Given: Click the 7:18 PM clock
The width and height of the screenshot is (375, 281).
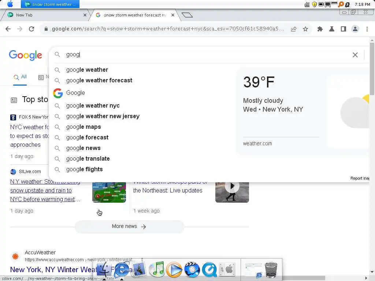Looking at the screenshot, I should click(x=362, y=4).
